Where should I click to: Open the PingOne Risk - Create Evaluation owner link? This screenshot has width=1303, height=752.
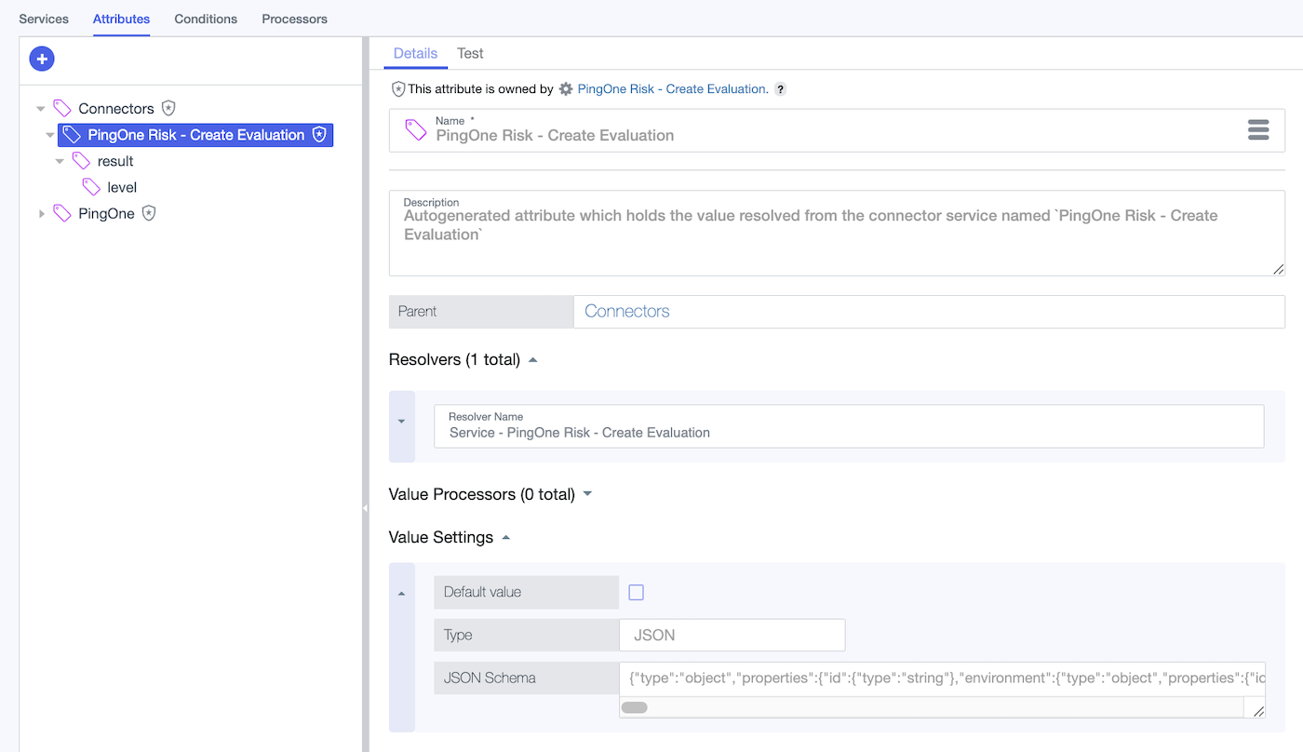click(x=673, y=89)
